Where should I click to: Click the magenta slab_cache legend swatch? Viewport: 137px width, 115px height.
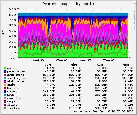coord(5,81)
